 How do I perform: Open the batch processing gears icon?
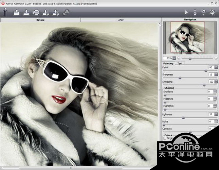tap(66, 12)
